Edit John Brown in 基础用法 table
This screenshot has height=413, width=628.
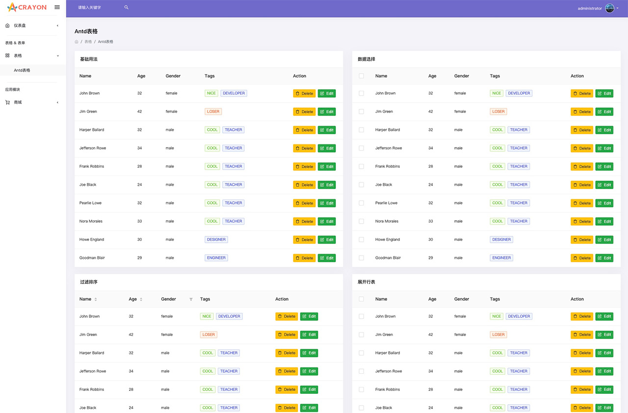327,93
